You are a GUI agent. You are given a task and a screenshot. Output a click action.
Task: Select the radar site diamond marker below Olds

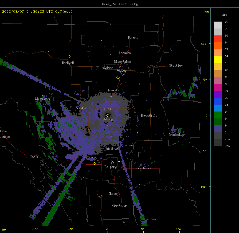point(108,115)
